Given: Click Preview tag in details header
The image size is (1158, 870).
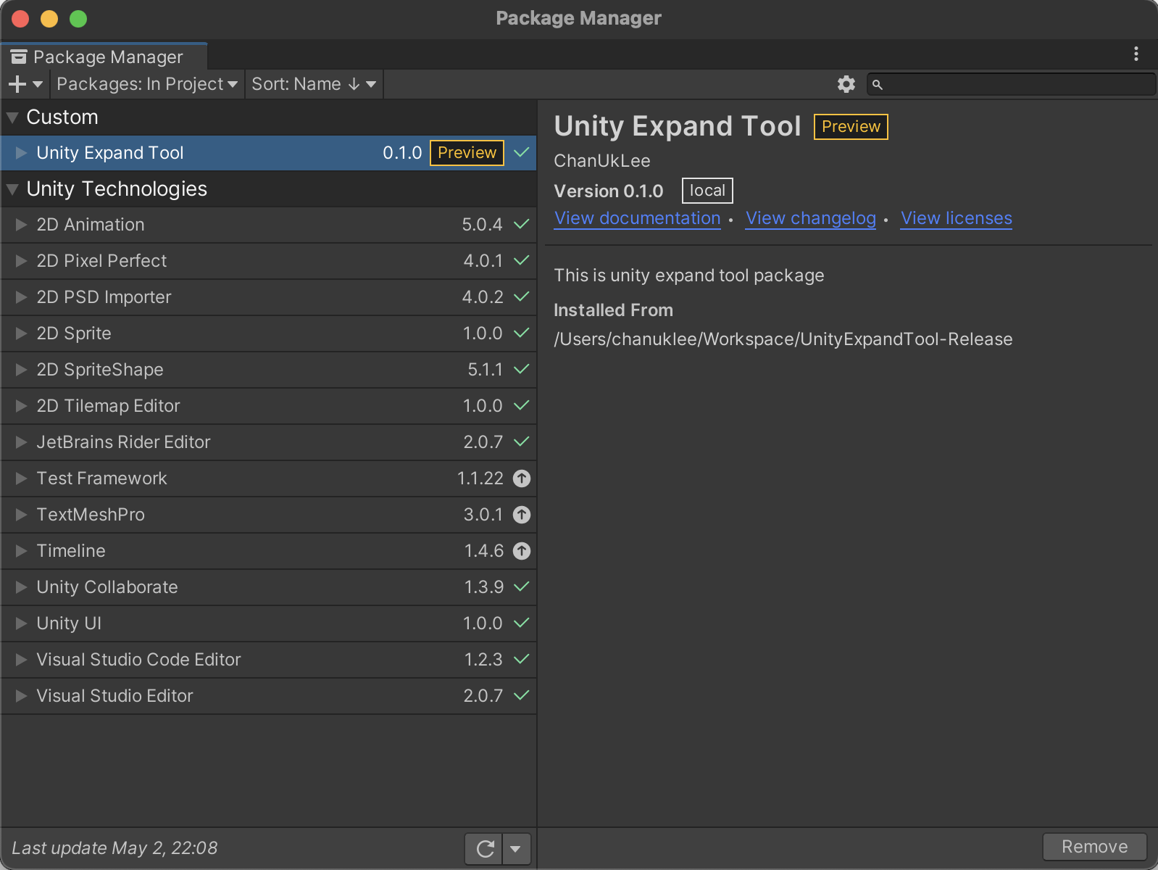Looking at the screenshot, I should click(x=851, y=127).
